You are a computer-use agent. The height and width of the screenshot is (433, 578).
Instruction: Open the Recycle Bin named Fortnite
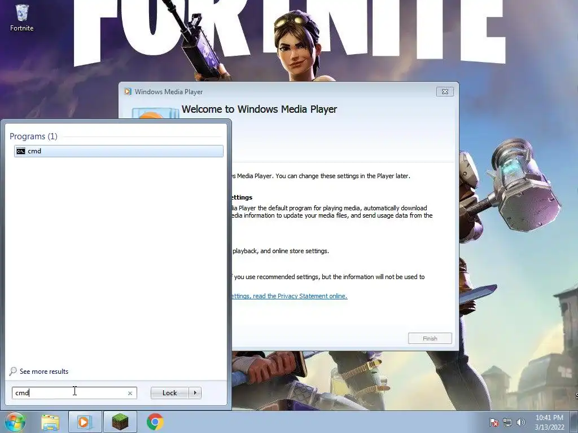[x=22, y=17]
